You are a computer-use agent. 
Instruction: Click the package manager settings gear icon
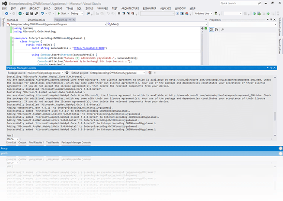(67, 73)
